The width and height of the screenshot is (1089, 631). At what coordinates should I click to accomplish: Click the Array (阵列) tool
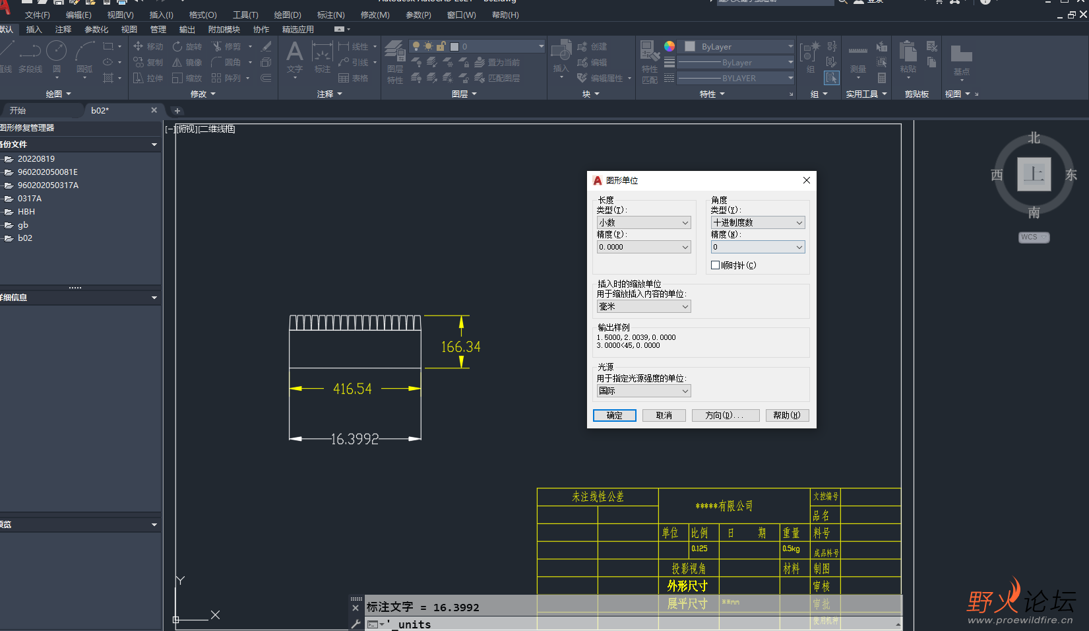[226, 78]
